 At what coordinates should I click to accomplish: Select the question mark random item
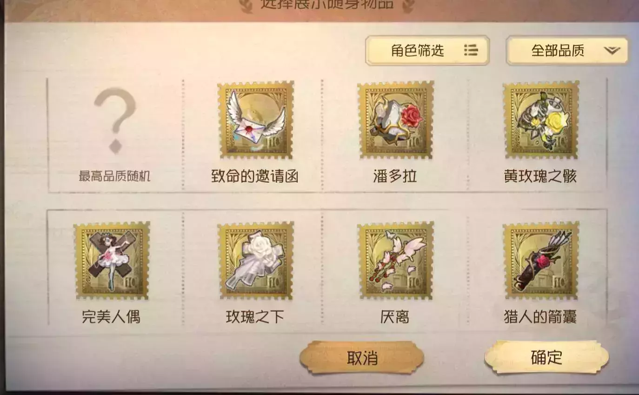pyautogui.click(x=115, y=120)
